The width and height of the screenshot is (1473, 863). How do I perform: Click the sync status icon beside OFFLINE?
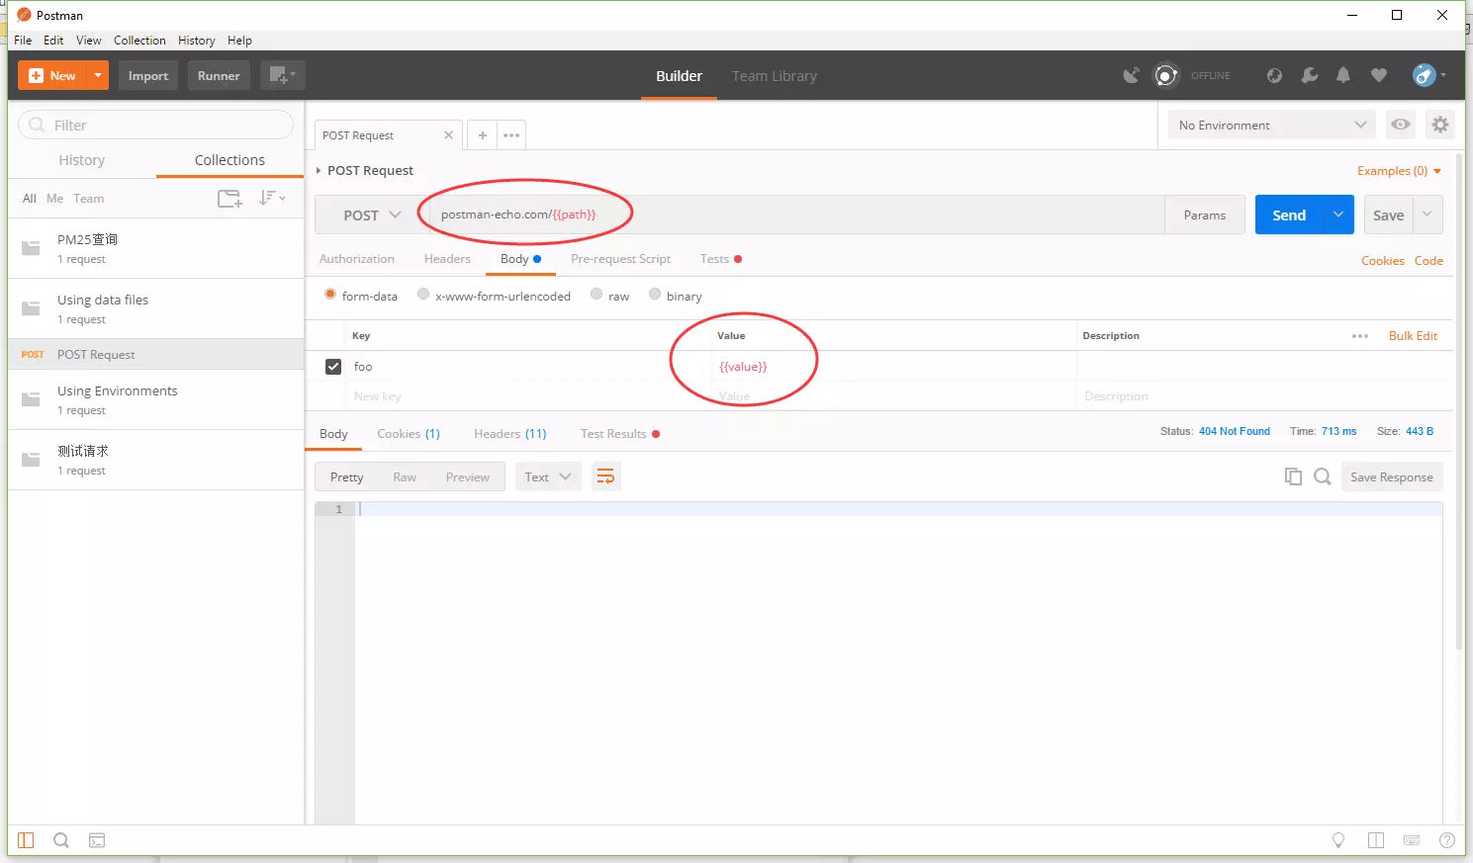[1166, 75]
